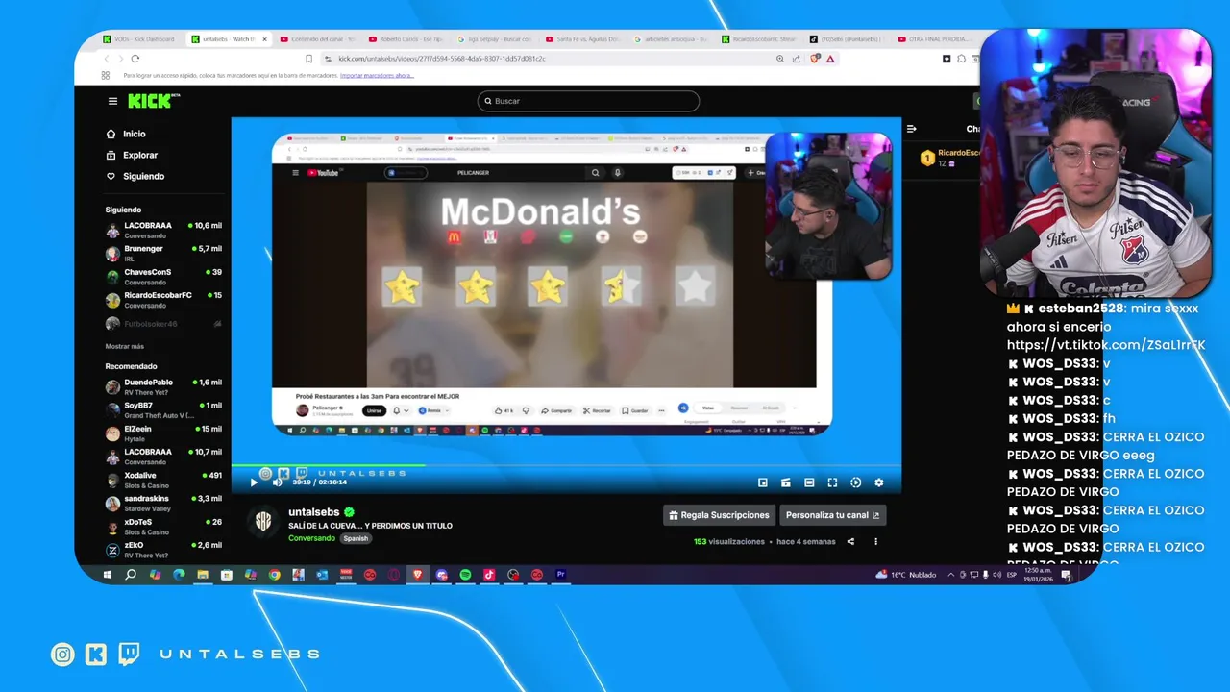1230x692 pixels.
Task: Open the untalsebs channel avatar
Action: coord(263,522)
